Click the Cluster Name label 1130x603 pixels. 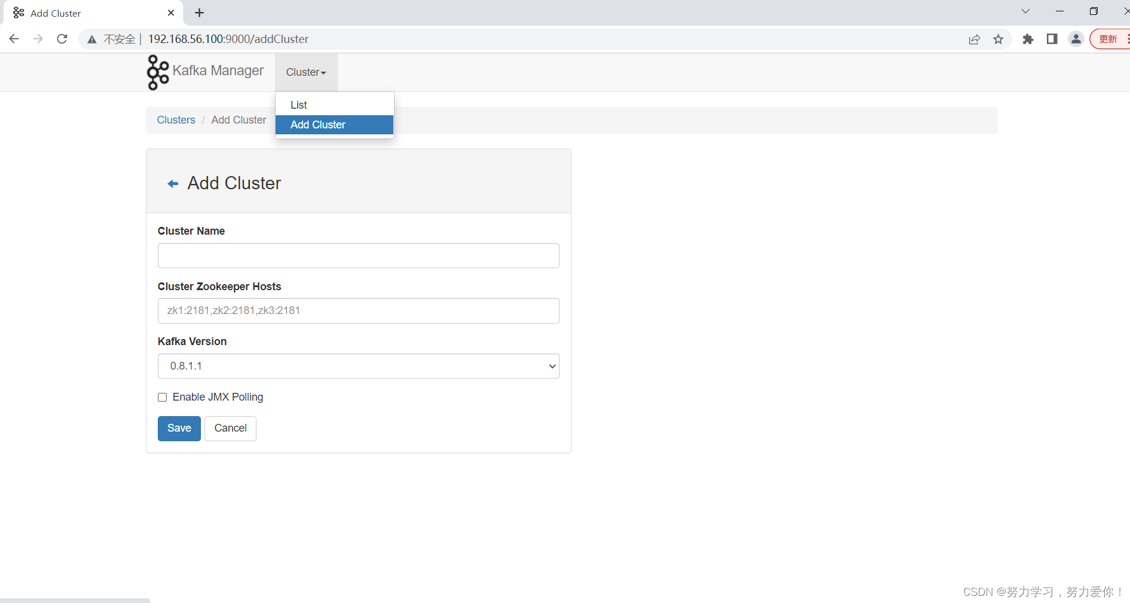coord(191,231)
